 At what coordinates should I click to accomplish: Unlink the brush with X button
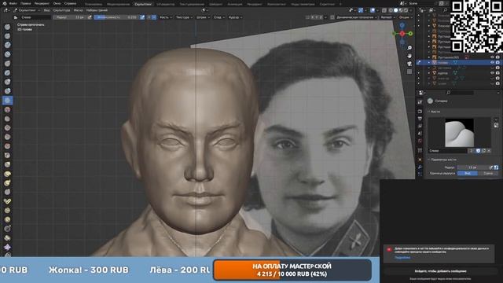[489, 150]
